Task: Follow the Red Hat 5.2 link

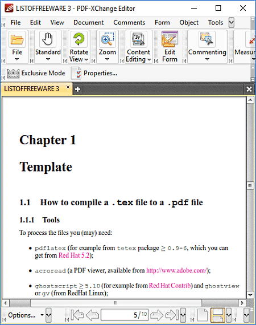Action: [74, 255]
